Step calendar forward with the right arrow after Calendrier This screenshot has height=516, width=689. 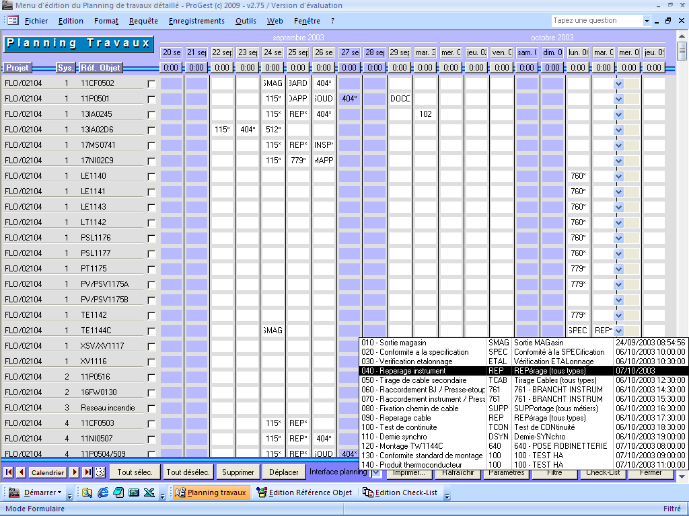(x=75, y=472)
